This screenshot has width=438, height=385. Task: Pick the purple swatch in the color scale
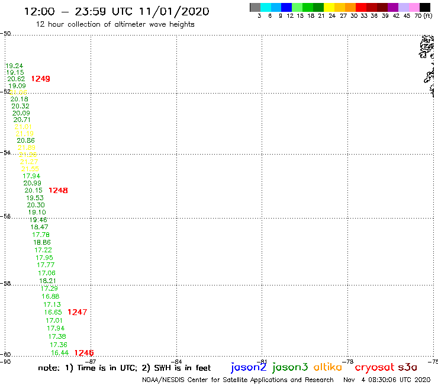pyautogui.click(x=393, y=7)
